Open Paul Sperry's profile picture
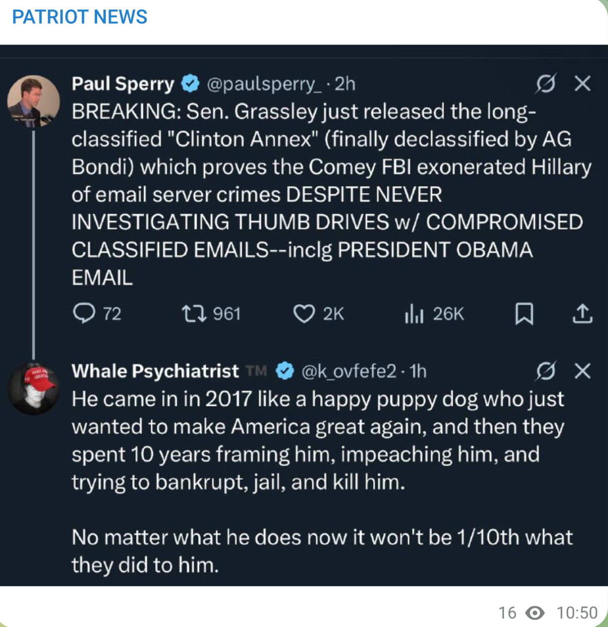The image size is (608, 627). point(33,101)
